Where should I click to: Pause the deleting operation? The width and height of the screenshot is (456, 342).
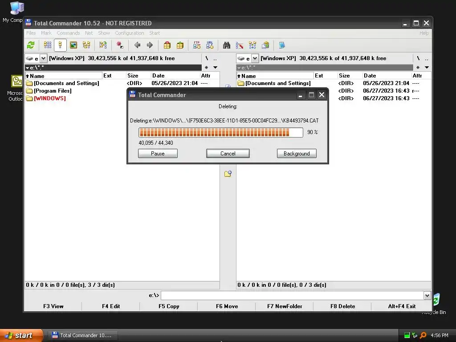158,154
